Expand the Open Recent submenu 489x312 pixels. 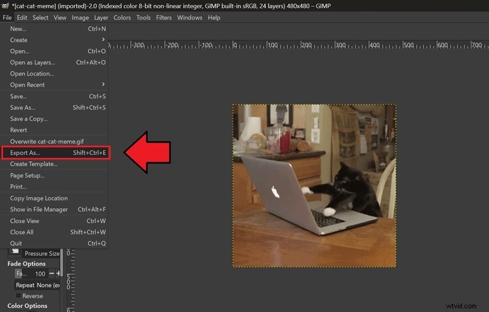54,85
